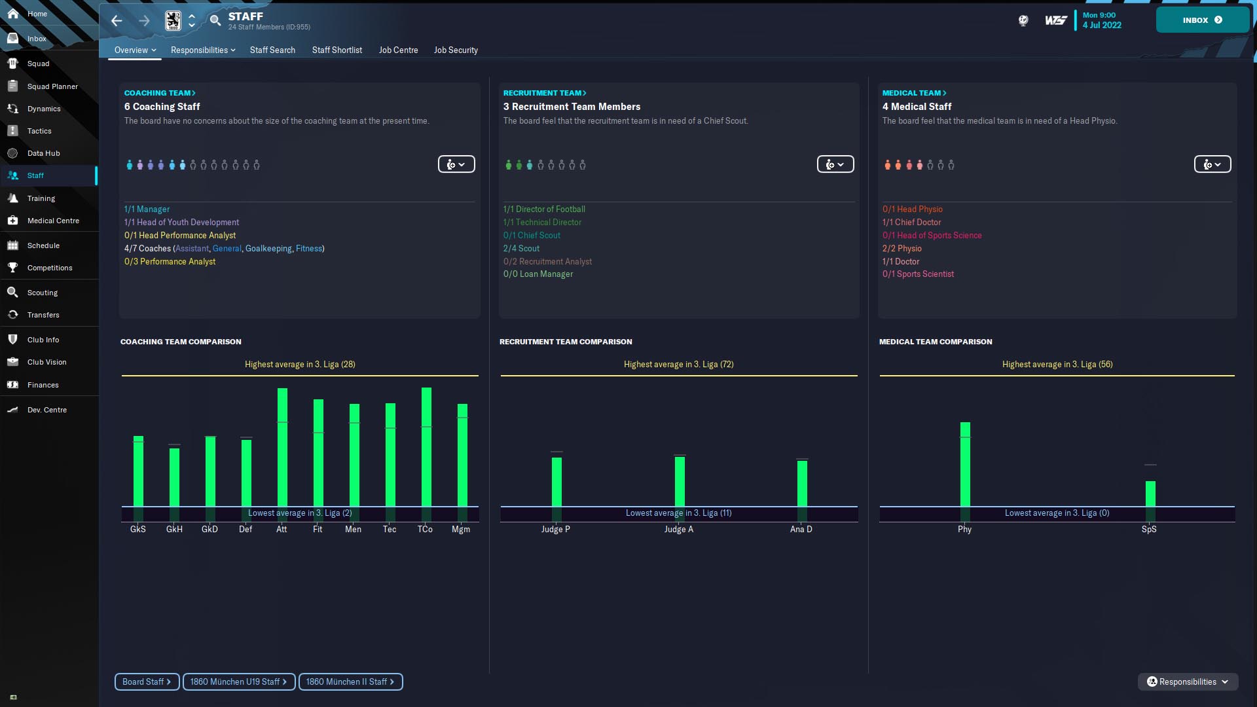The height and width of the screenshot is (707, 1257).
Task: Click the Board Staff button
Action: 147,681
